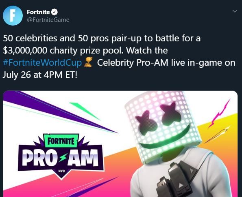Select the Fortnite display name
The height and width of the screenshot is (197, 242).
point(38,12)
